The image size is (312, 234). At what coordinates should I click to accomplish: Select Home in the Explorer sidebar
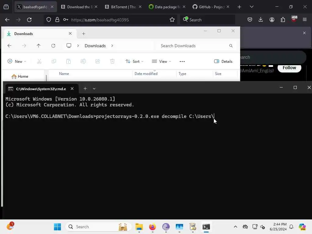[x=20, y=76]
